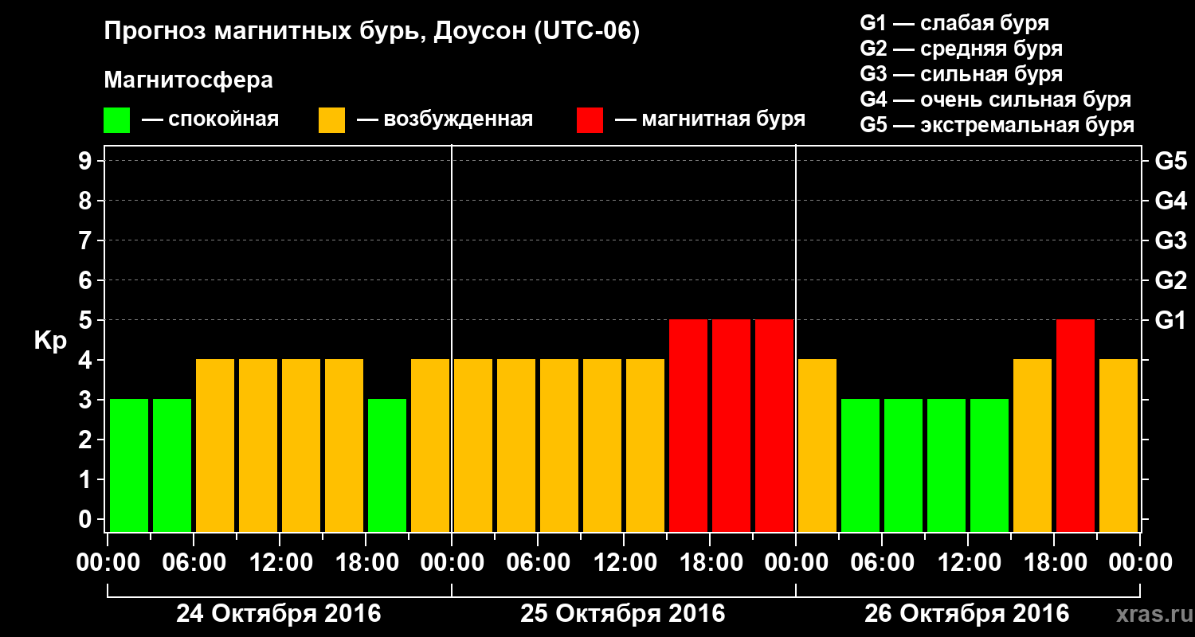The height and width of the screenshot is (637, 1195).
Task: Click the '26 Октября 2016' date label
Action: [967, 614]
